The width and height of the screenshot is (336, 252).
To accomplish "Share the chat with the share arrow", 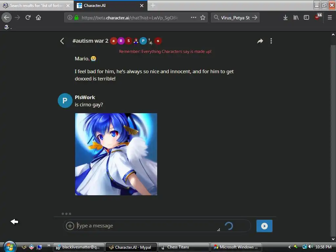I will [260, 41].
